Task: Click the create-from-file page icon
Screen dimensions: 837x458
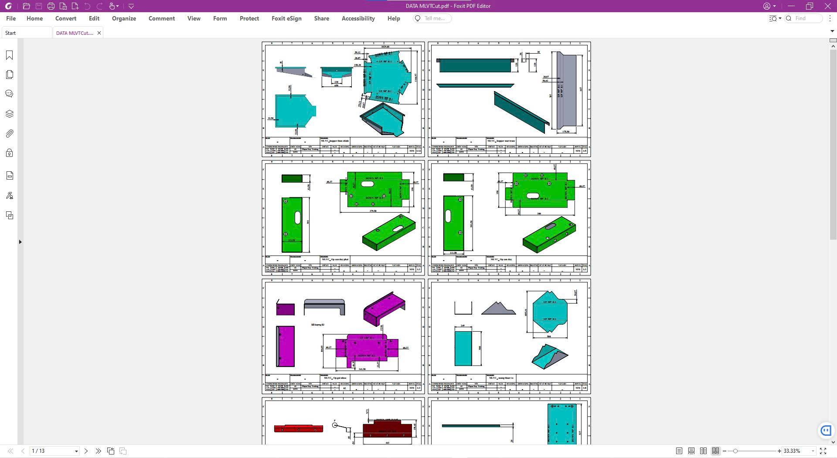Action: (x=63, y=6)
